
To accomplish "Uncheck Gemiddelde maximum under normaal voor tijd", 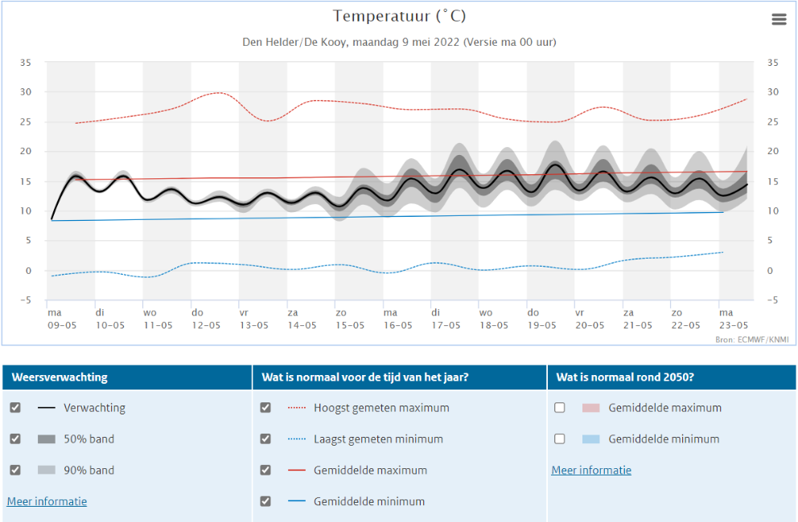I will point(265,471).
